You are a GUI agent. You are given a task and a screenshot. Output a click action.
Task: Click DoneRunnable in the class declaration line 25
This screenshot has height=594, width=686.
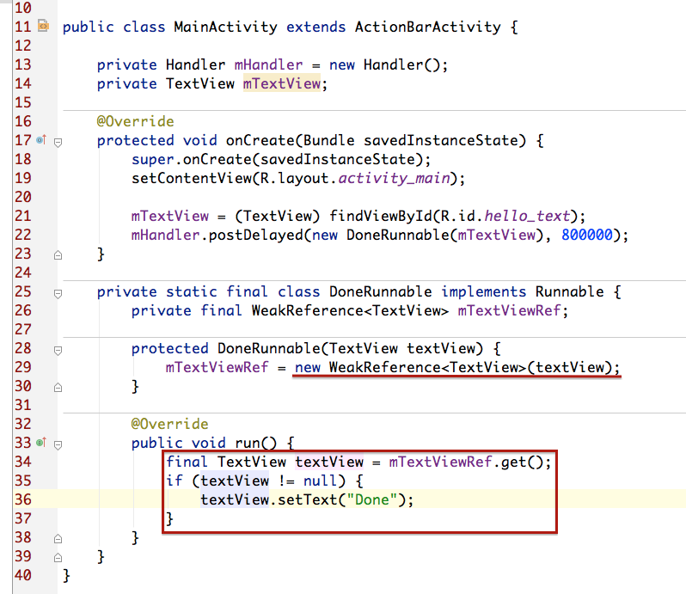381,291
